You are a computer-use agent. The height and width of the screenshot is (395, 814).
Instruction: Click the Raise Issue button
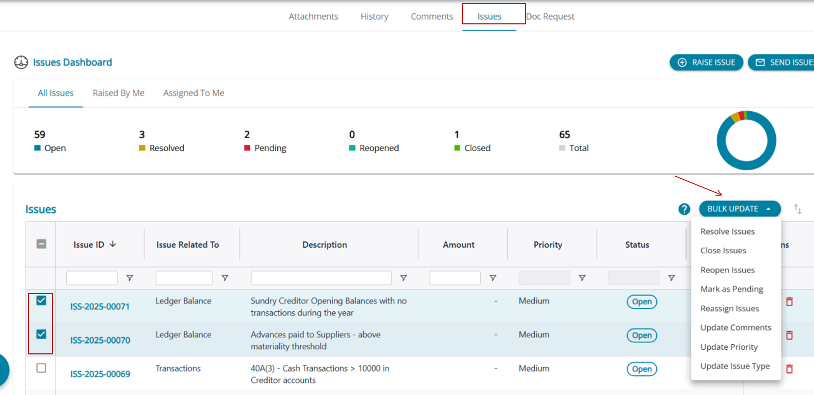tap(706, 62)
